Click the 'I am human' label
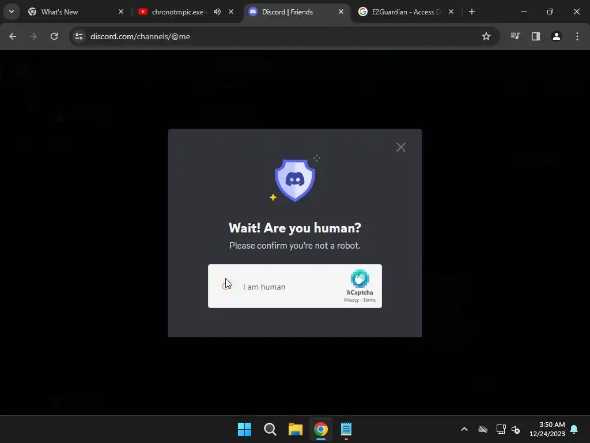 (264, 287)
